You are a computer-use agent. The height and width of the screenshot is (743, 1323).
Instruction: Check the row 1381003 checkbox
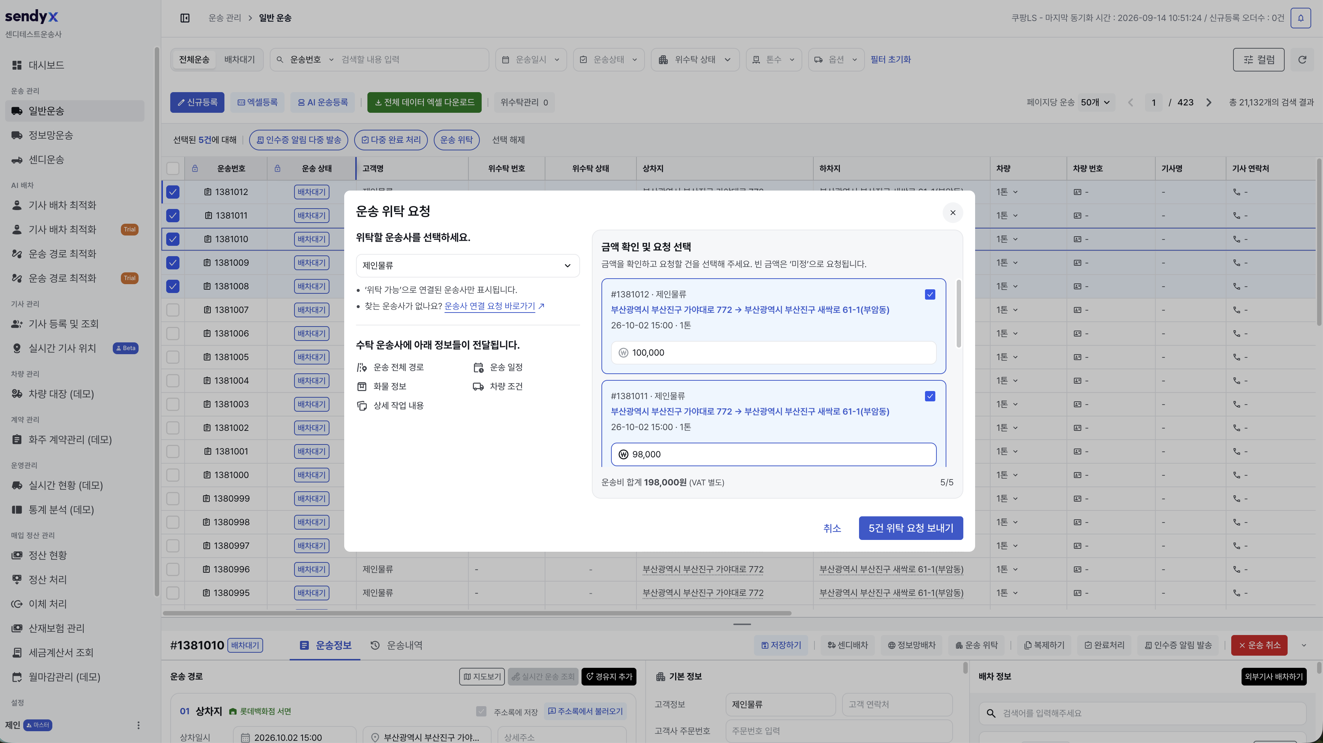point(173,405)
